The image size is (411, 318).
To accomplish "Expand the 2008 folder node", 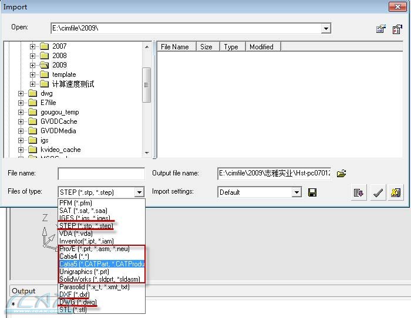I will coord(32,56).
